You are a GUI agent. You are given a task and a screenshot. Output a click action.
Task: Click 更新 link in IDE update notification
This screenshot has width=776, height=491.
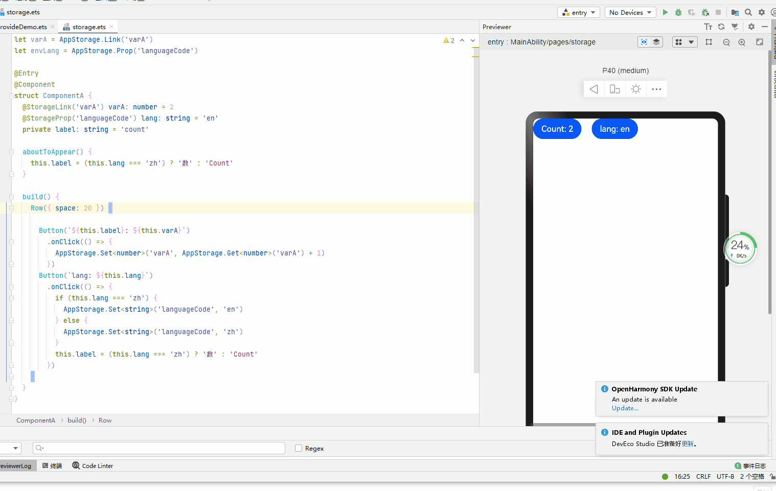[688, 443]
